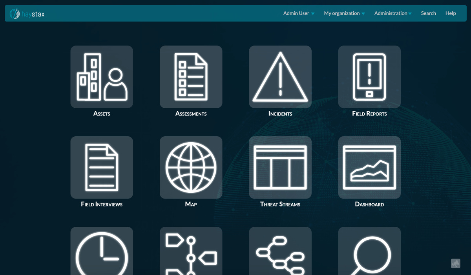
Task: Select the workflow tags tile
Action: [x=191, y=253]
